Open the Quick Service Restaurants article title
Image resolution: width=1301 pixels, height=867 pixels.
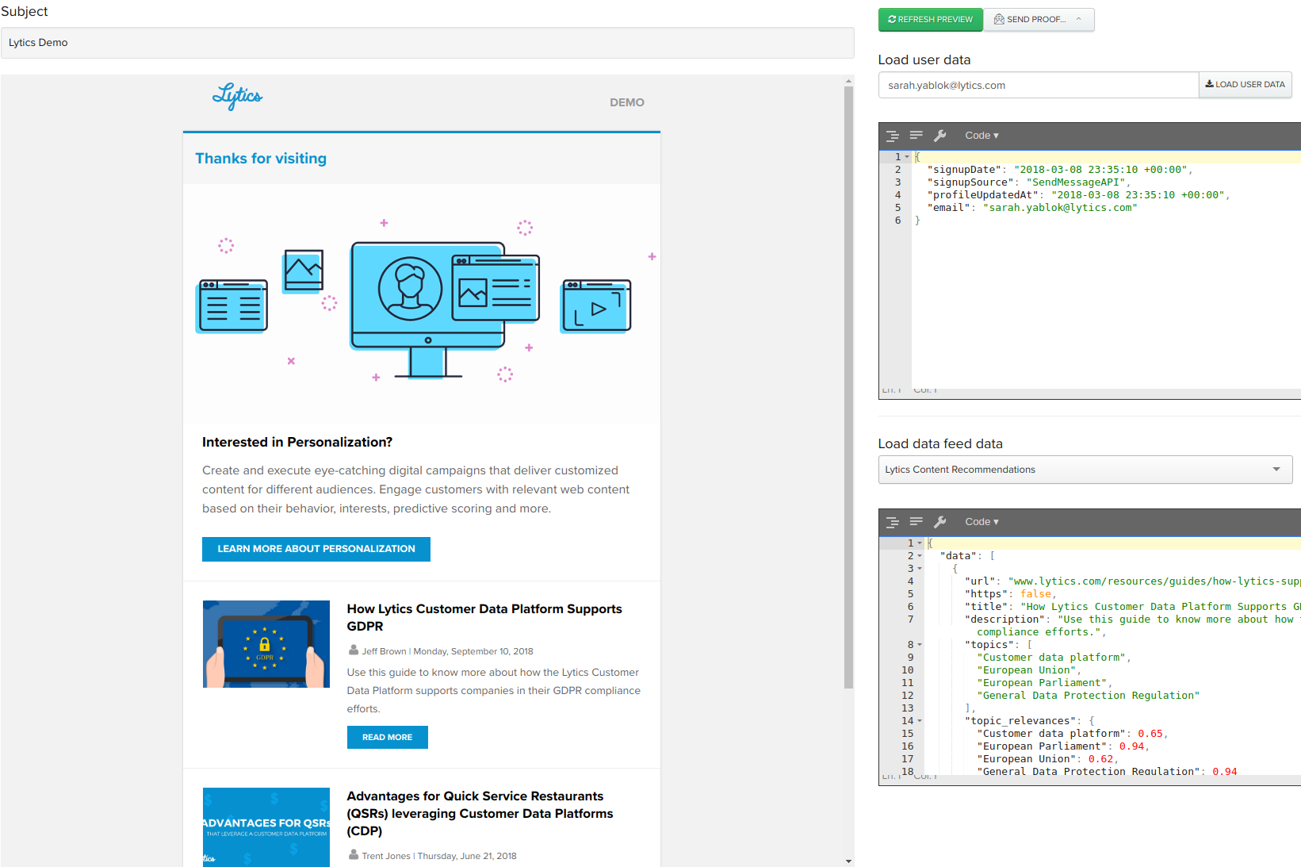(x=480, y=813)
